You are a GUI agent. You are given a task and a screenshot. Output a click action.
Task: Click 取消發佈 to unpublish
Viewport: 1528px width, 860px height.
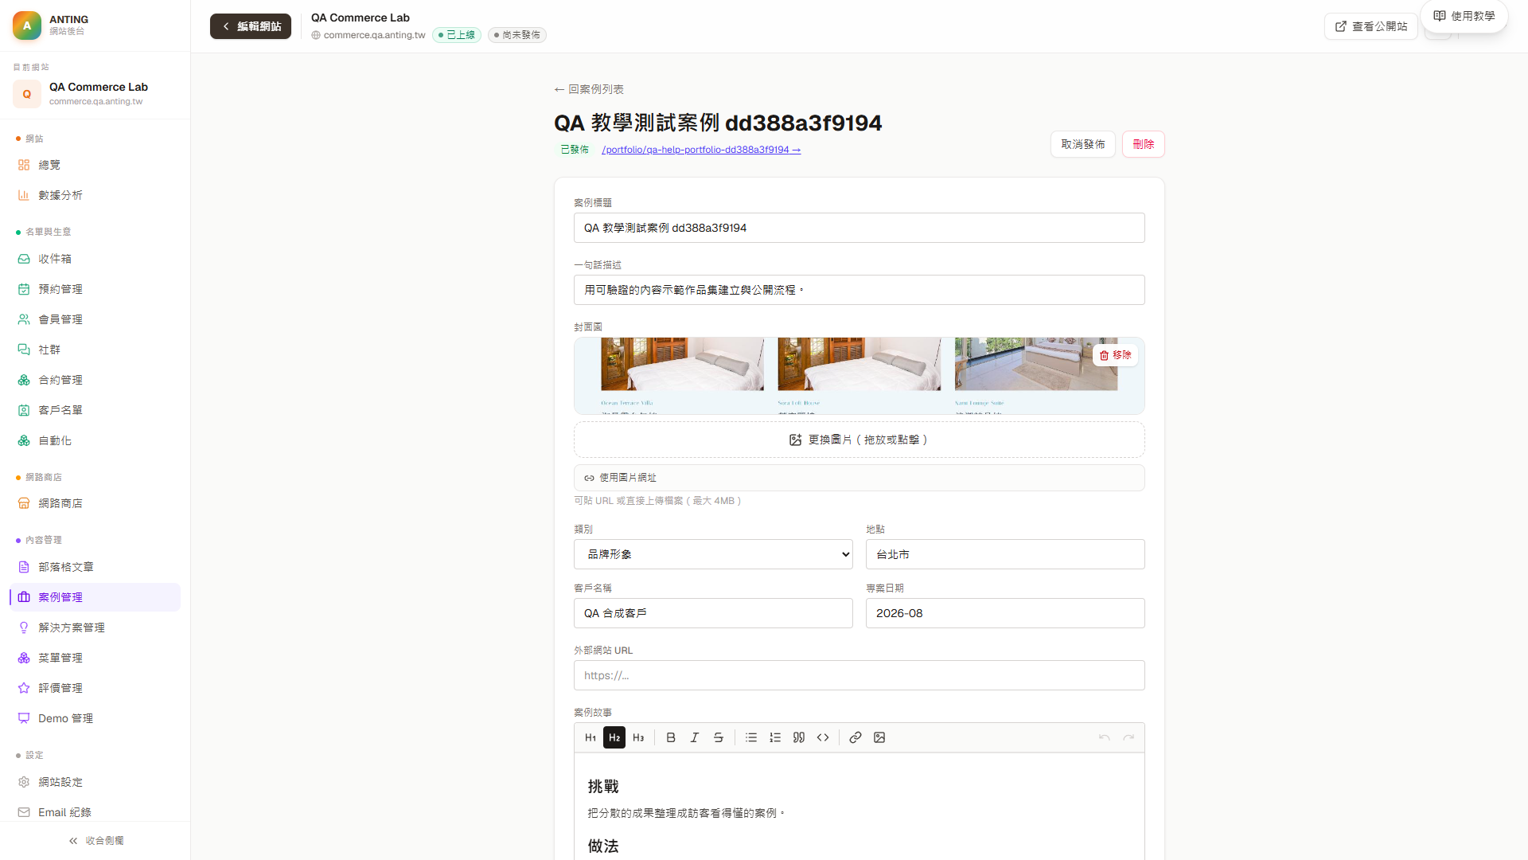(1082, 144)
